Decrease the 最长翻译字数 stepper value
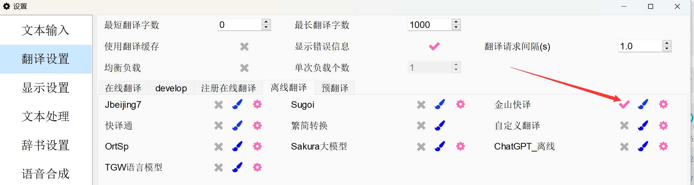Viewport: 694px width, 185px height. point(456,27)
